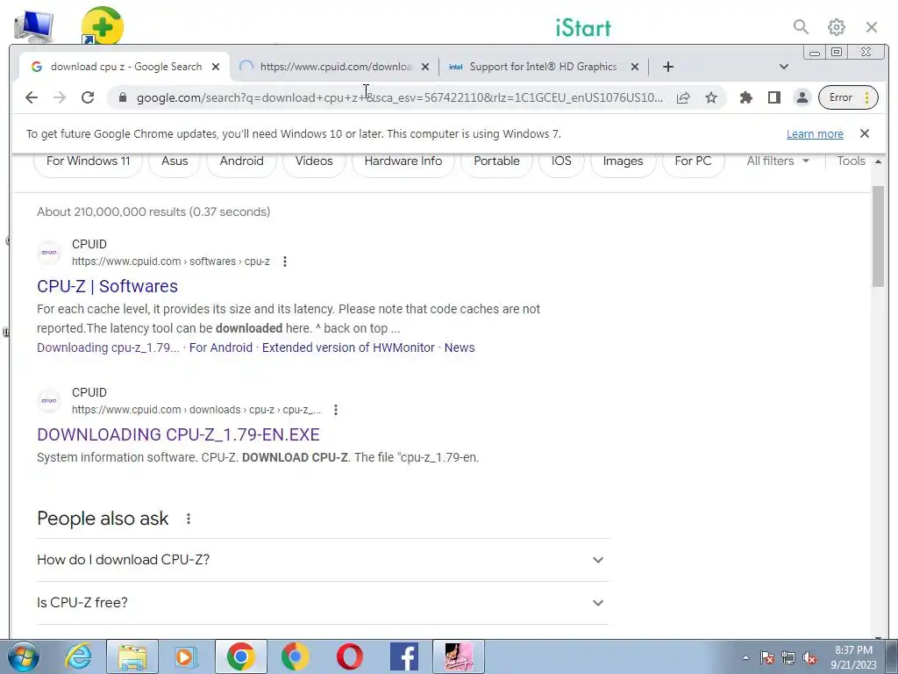Screen dimensions: 898x674
Task: Close the Google Search tab
Action: click(216, 67)
